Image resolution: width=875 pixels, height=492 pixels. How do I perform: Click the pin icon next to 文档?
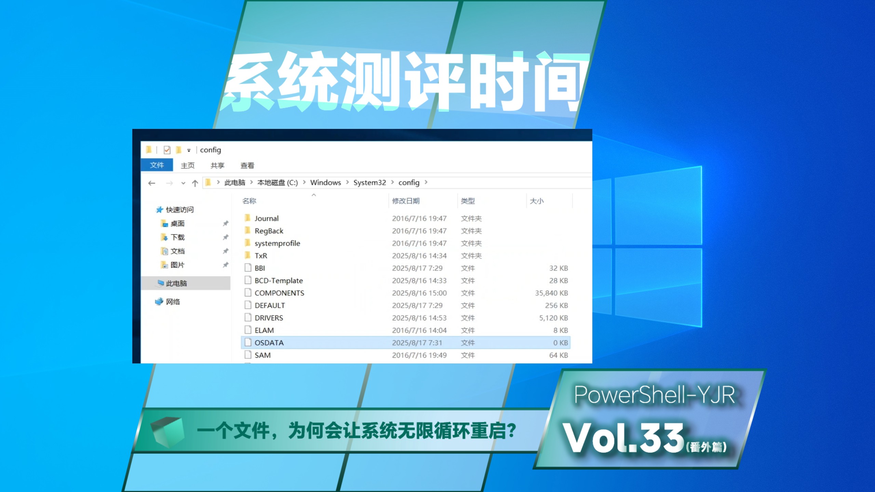pos(226,251)
